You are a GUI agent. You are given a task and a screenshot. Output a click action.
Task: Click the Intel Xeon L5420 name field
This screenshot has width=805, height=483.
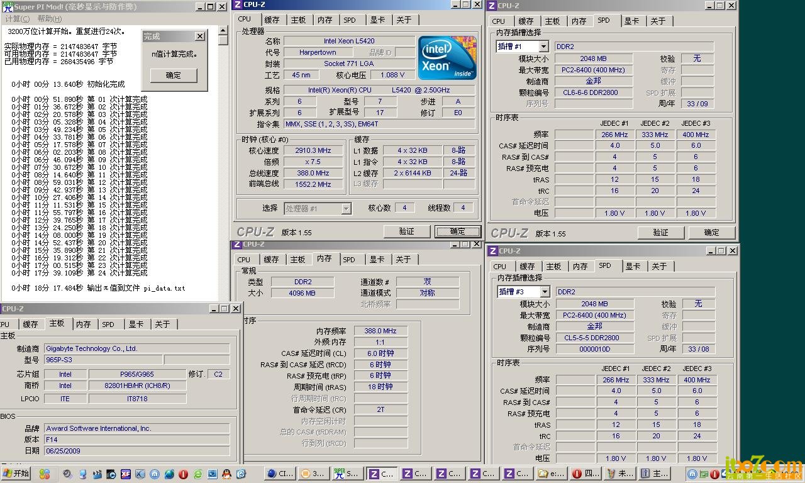pos(349,41)
